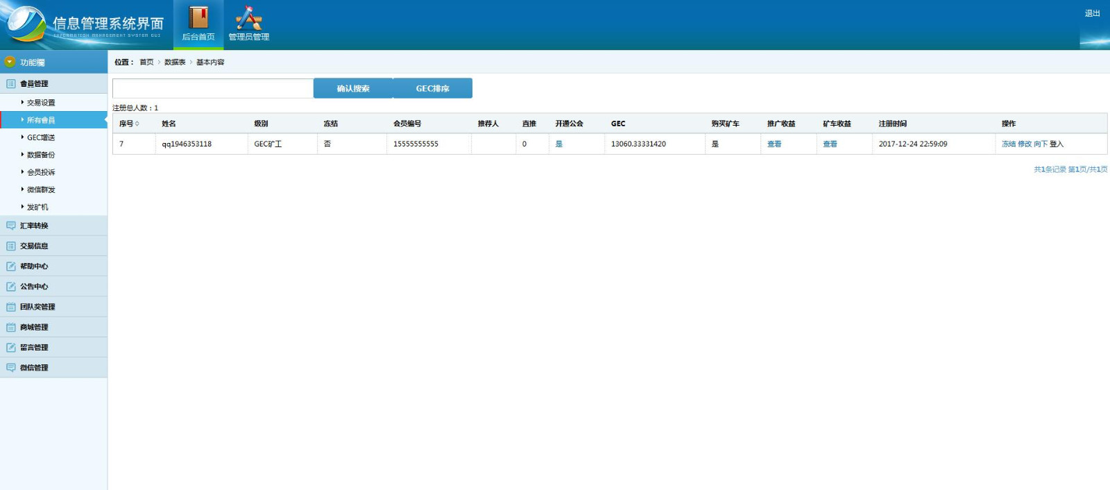This screenshot has width=1110, height=490.
Task: Expand the 留言管理 sidebar section
Action: point(34,348)
